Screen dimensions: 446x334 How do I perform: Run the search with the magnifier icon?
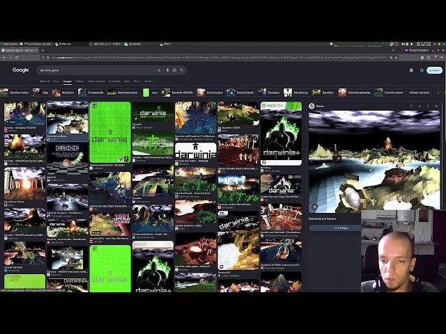click(181, 70)
